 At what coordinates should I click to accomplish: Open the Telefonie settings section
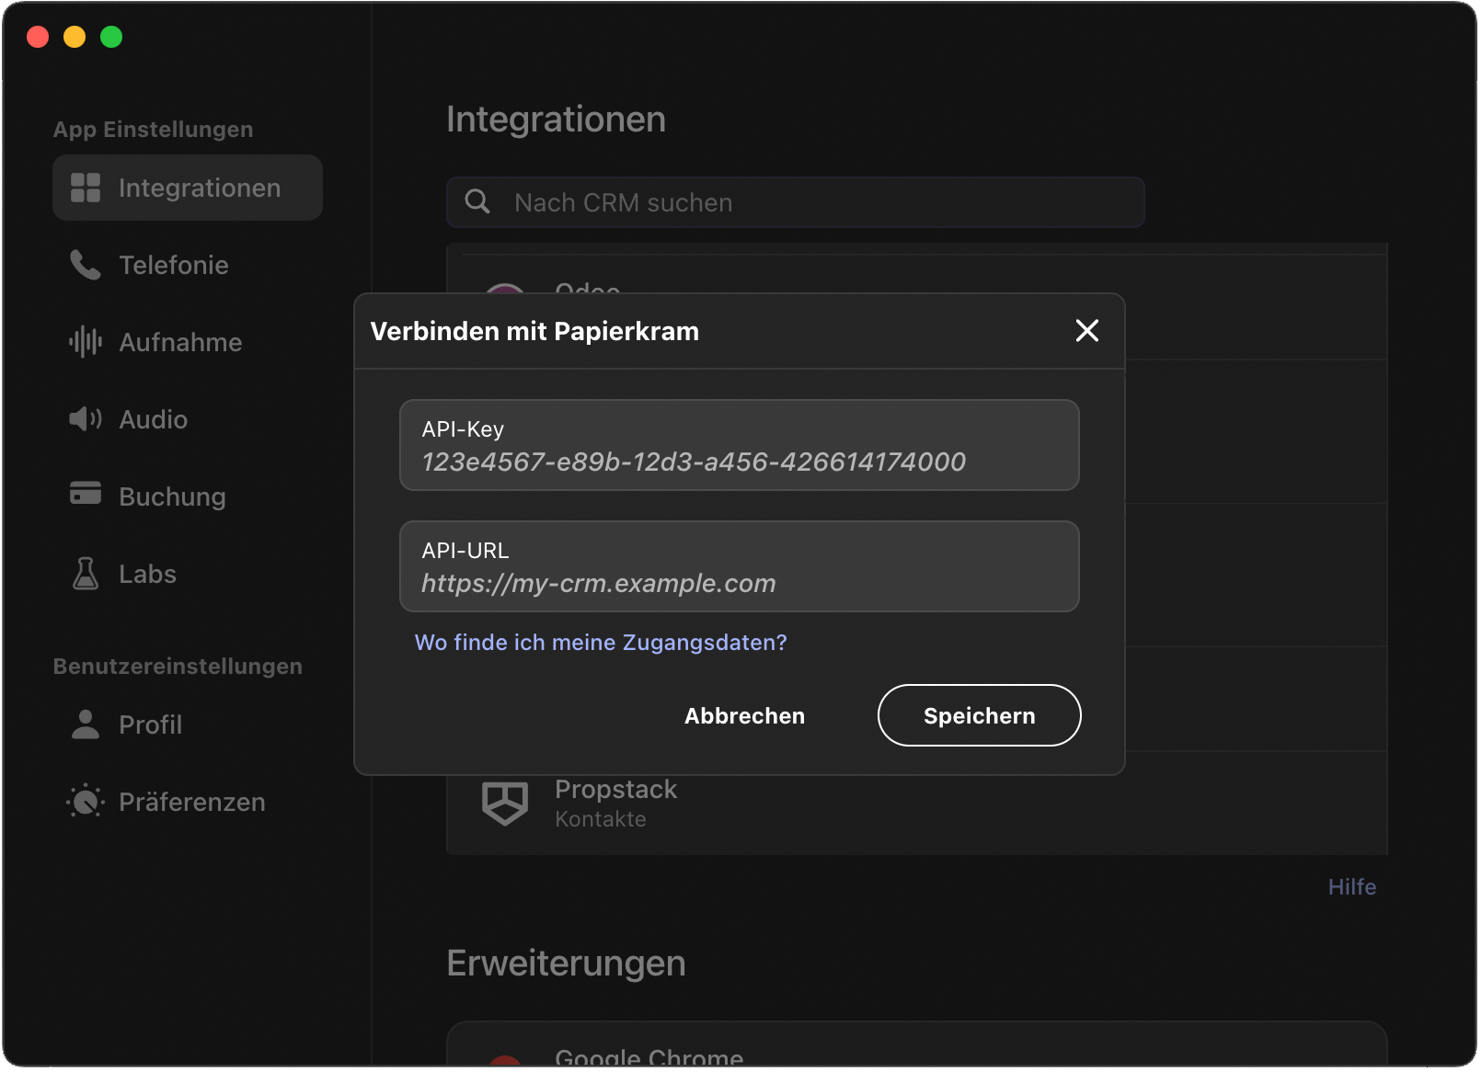[x=188, y=265]
